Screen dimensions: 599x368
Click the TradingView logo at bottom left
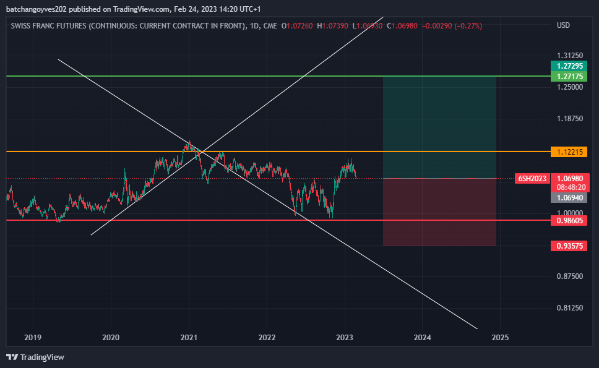(35, 357)
